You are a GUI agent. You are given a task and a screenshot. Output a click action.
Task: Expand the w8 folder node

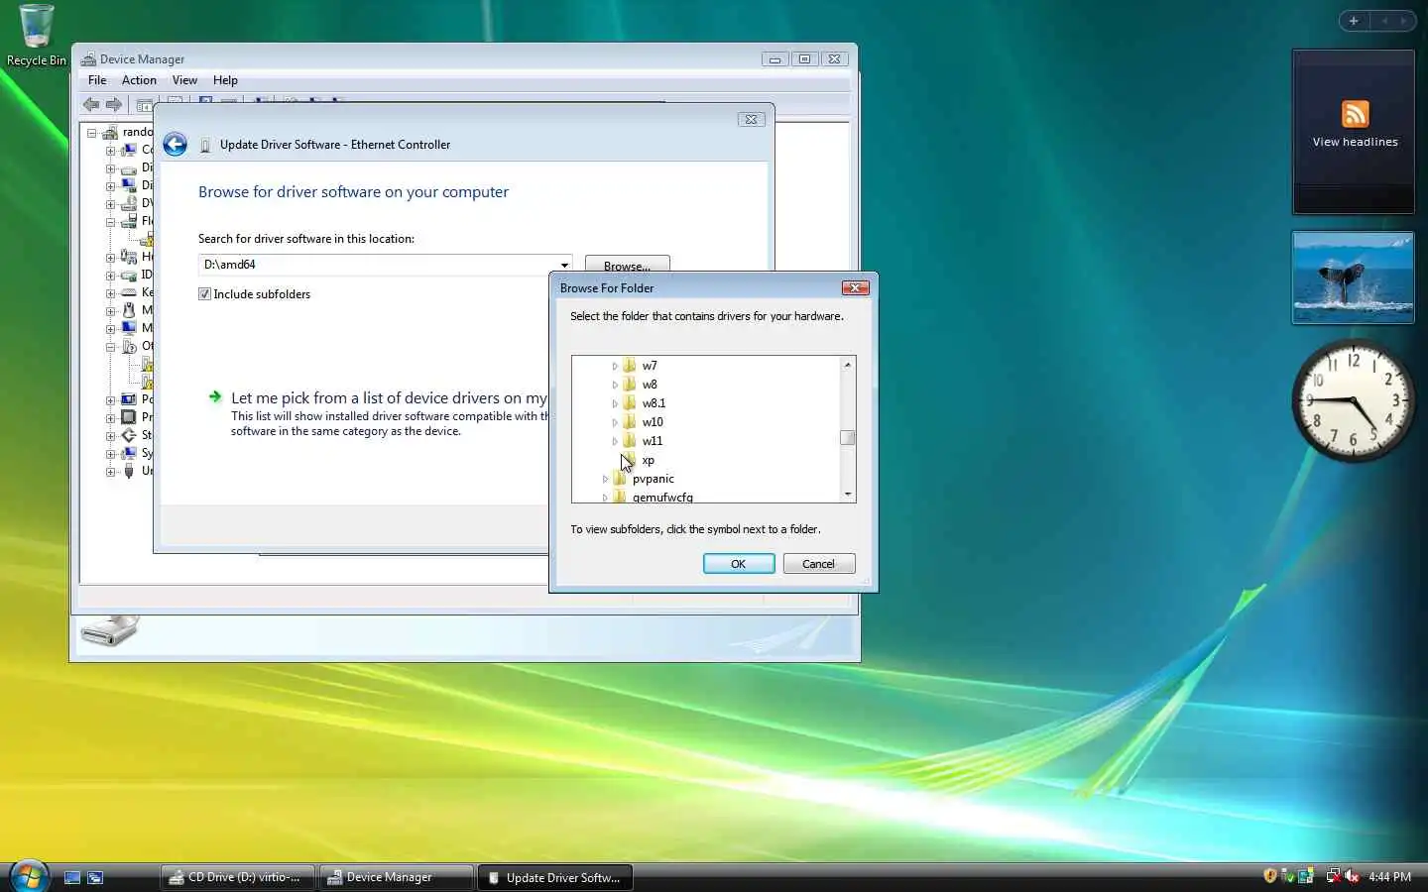(615, 385)
